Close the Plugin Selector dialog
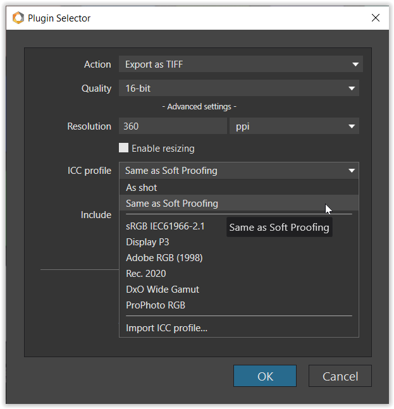The width and height of the screenshot is (394, 409). tap(376, 18)
